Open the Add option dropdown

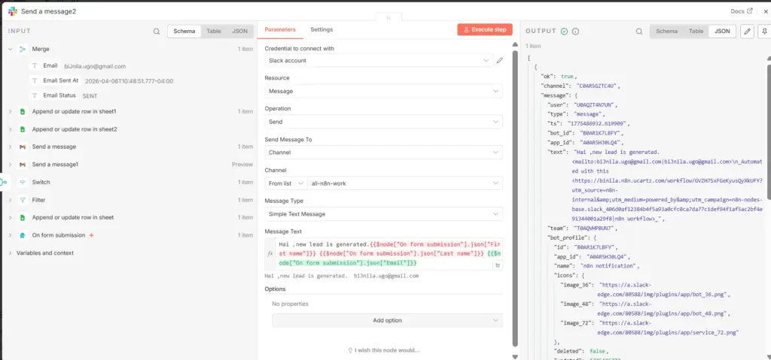click(x=388, y=320)
